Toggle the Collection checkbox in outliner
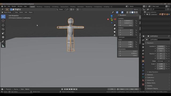The width and height of the screenshot is (171, 96). pos(147,14)
